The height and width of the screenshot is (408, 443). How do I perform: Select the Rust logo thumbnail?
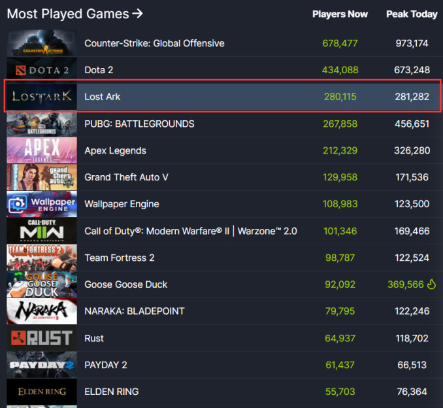(42, 338)
